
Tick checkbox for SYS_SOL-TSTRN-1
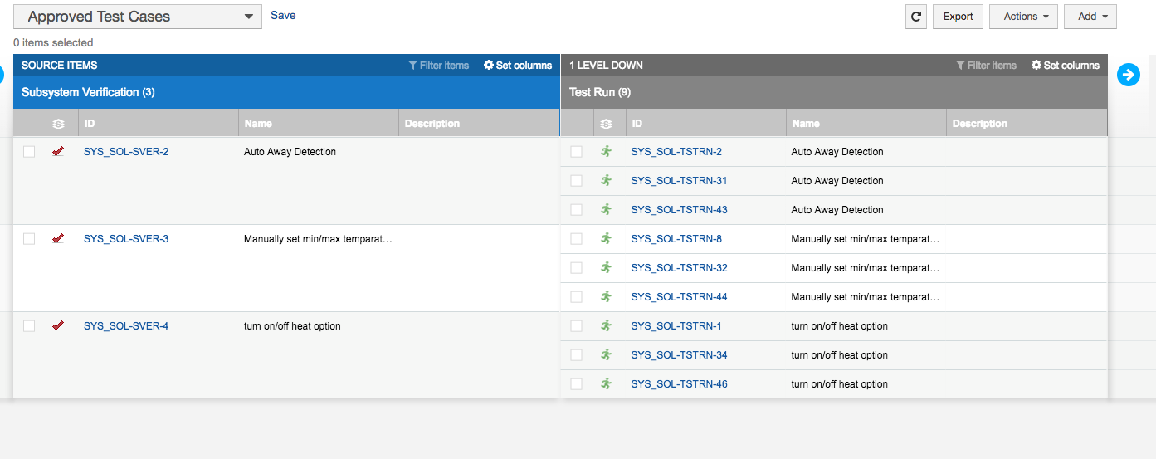(577, 326)
